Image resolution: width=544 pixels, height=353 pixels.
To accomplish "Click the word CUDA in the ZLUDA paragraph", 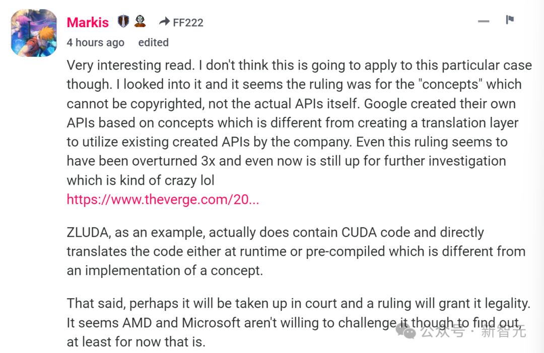I will tap(359, 232).
